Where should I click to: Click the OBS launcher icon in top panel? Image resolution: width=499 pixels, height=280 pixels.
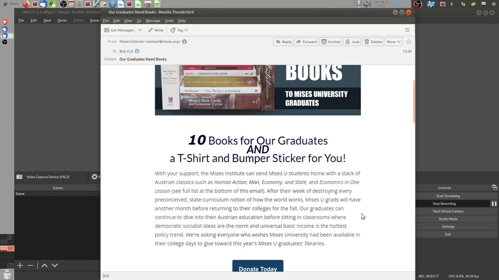[63, 4]
